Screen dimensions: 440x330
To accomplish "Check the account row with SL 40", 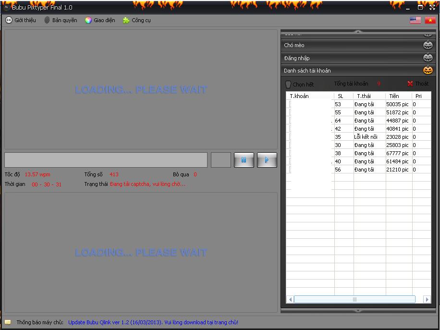I will [x=290, y=161].
